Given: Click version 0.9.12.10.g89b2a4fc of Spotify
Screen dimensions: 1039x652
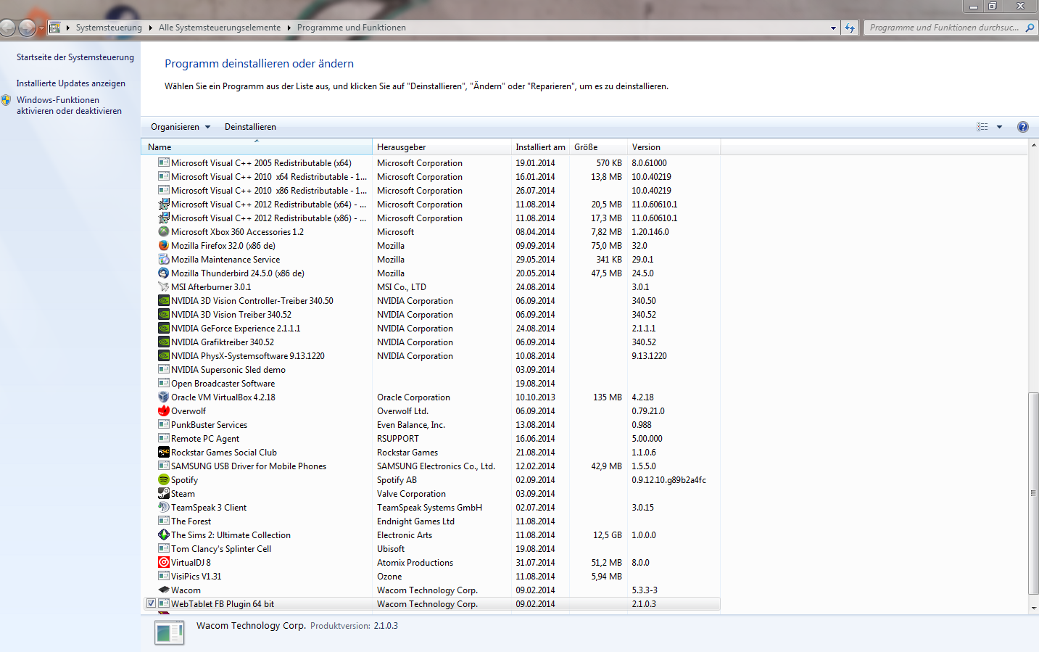Looking at the screenshot, I should pos(668,479).
